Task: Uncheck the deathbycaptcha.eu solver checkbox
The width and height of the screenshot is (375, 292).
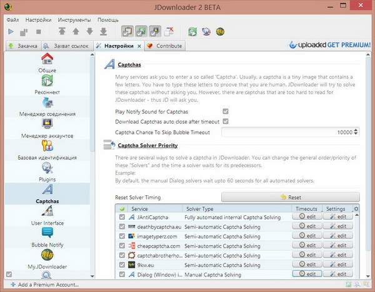Action: click(x=122, y=226)
